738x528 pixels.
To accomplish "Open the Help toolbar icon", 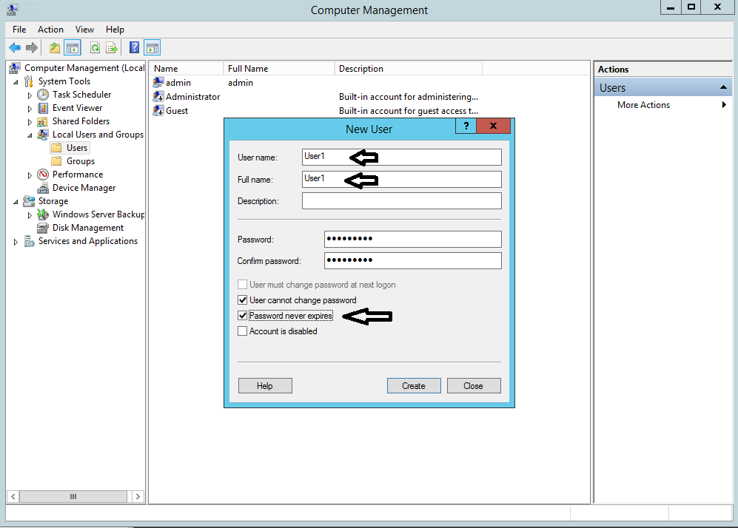I will (134, 48).
